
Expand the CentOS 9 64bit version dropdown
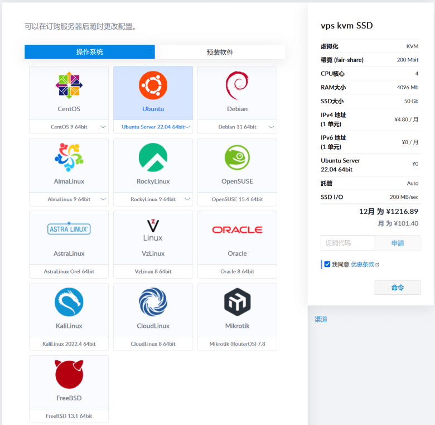[x=103, y=127]
